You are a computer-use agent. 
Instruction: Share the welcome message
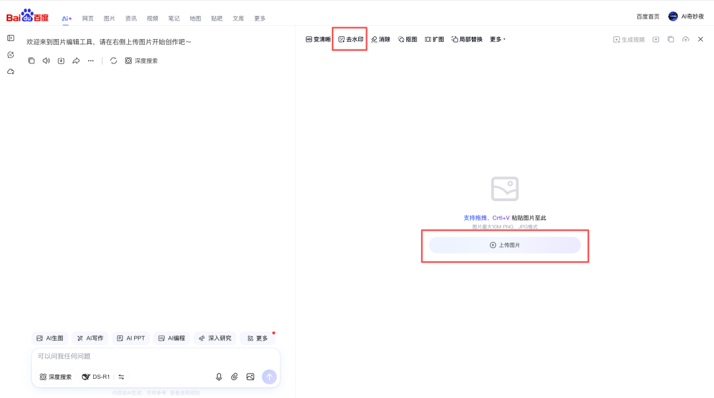click(76, 61)
